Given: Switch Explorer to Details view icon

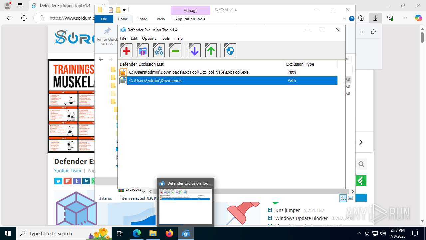Looking at the screenshot, I should (x=343, y=198).
